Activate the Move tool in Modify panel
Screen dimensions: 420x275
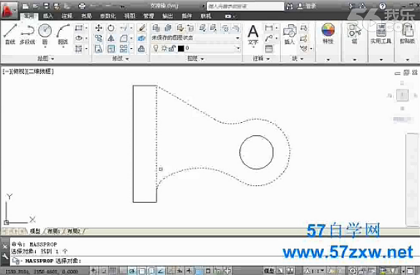coord(99,28)
